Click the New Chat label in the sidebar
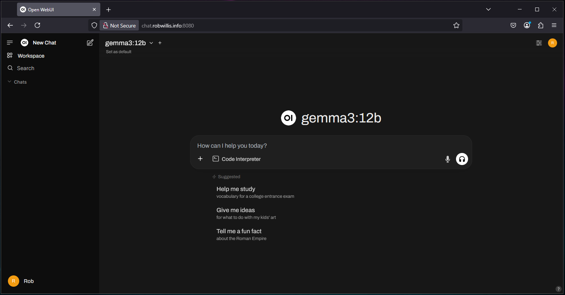The height and width of the screenshot is (295, 565). (x=45, y=43)
